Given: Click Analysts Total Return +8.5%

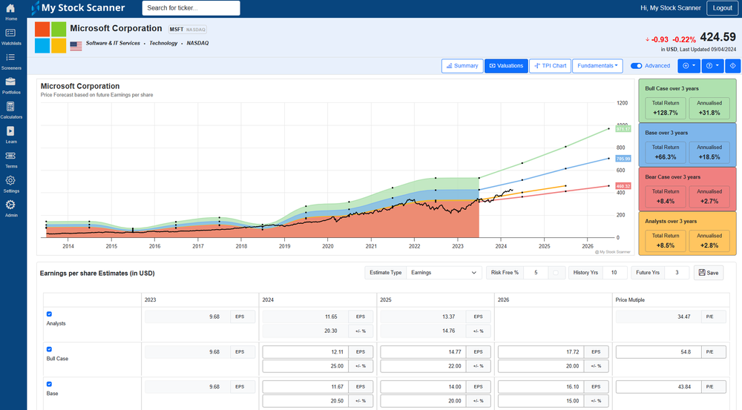Looking at the screenshot, I should point(666,241).
